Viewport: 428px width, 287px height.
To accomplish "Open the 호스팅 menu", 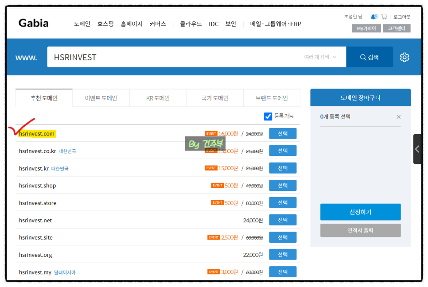I will tap(105, 24).
